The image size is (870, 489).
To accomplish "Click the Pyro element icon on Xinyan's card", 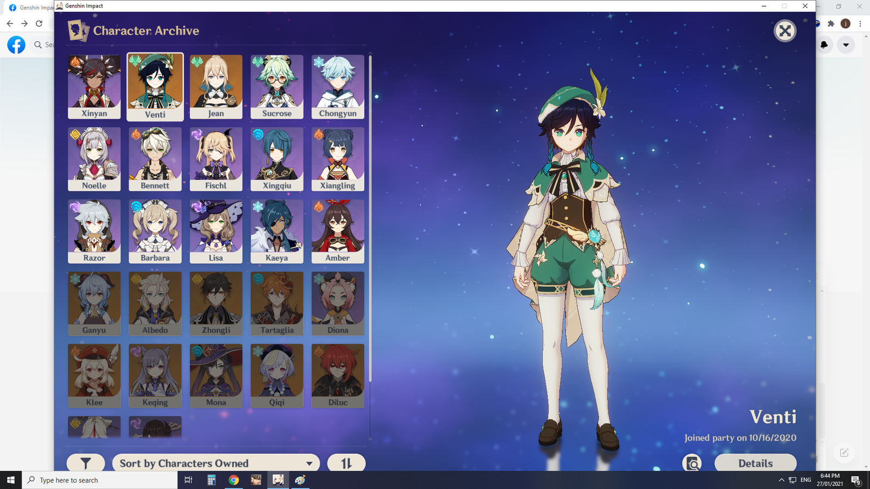I will [76, 62].
